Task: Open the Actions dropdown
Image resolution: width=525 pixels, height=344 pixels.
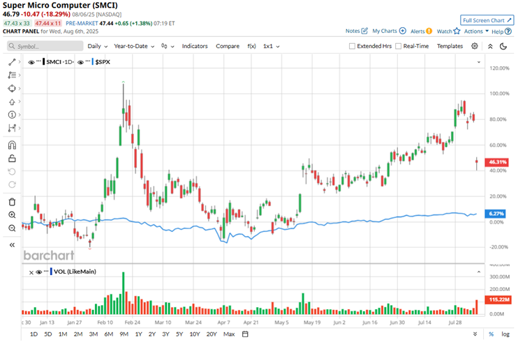Action: click(x=476, y=31)
